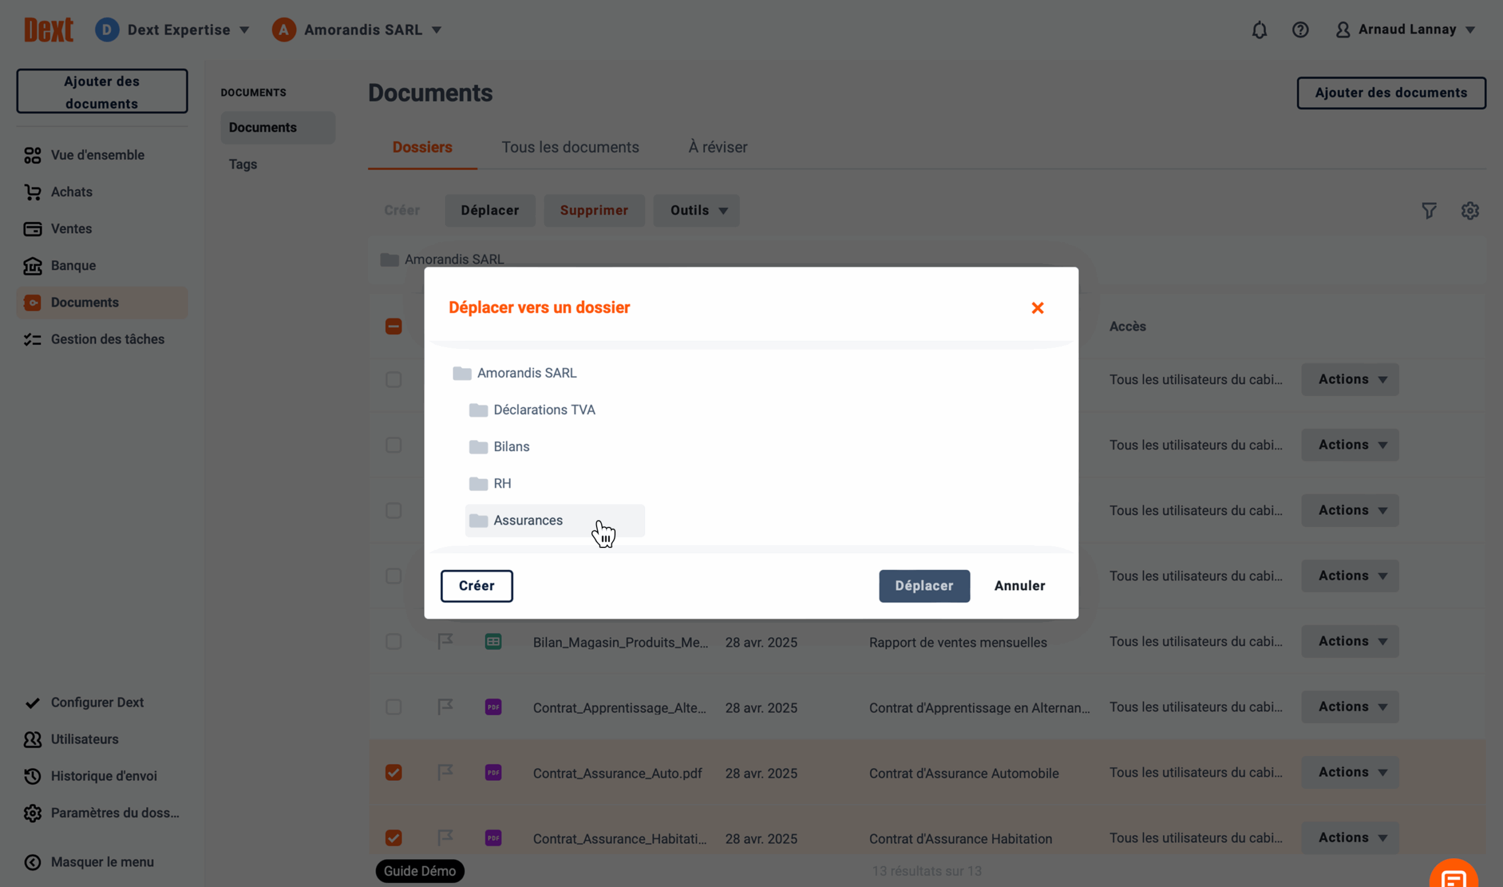Open the help question mark icon
Viewport: 1503px width, 887px height.
point(1300,30)
